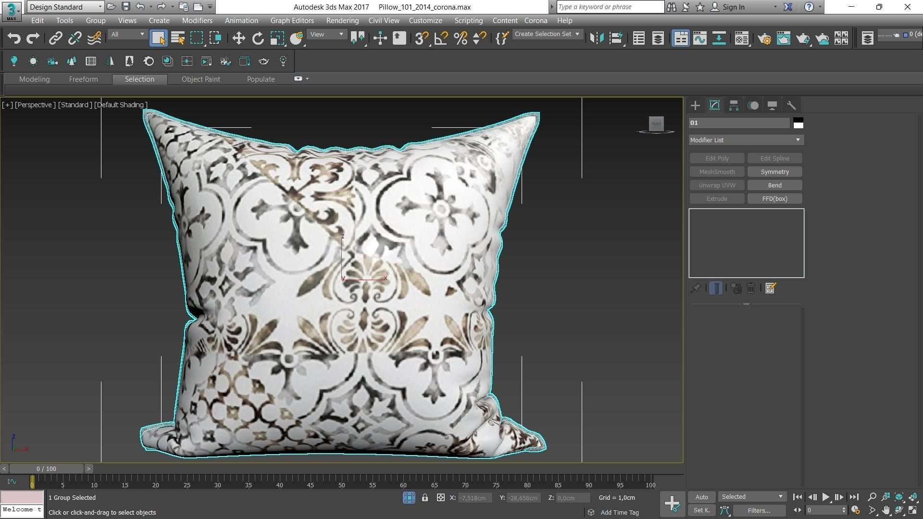Open Render Setup teapot icon
923x519 pixels.
[764, 38]
